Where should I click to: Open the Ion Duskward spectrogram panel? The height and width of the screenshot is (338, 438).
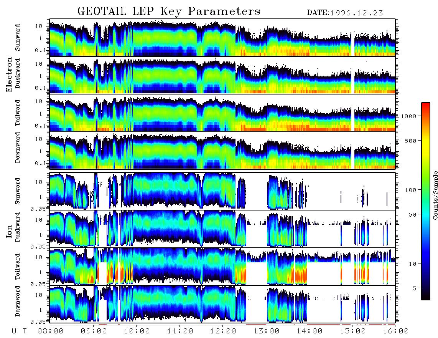coord(222,229)
